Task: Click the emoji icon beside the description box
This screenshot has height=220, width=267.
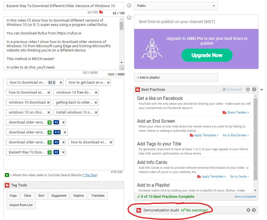Action: click(x=129, y=18)
